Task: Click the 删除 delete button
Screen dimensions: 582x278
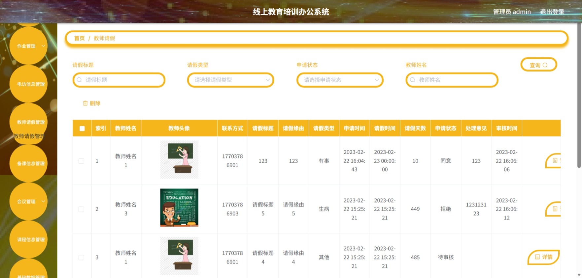Action: coord(92,103)
